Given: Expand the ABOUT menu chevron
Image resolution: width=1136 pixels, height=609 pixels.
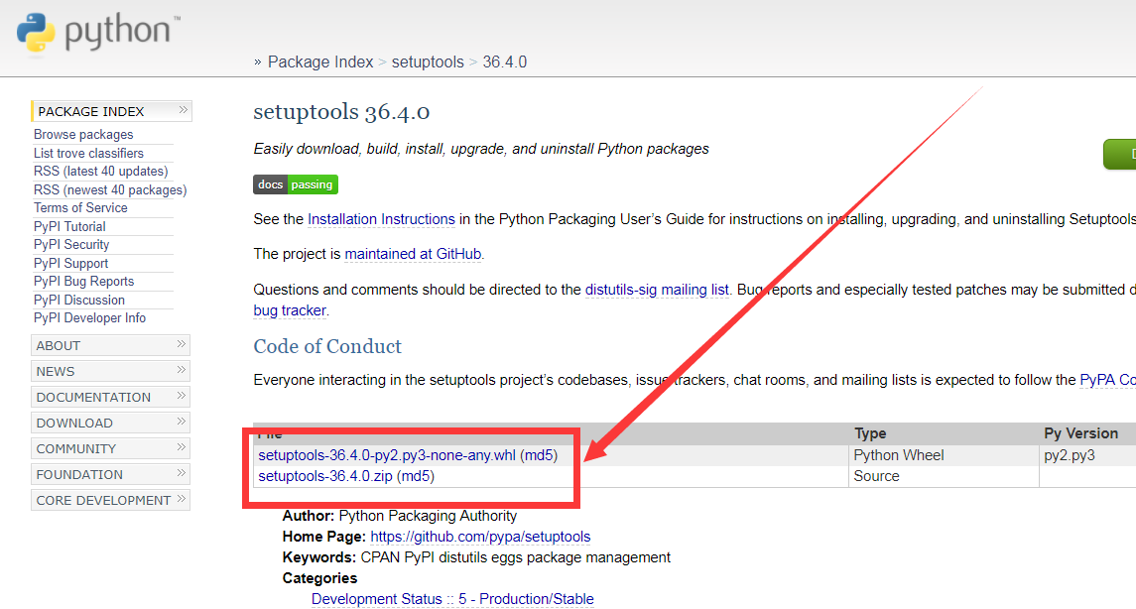Looking at the screenshot, I should [182, 345].
